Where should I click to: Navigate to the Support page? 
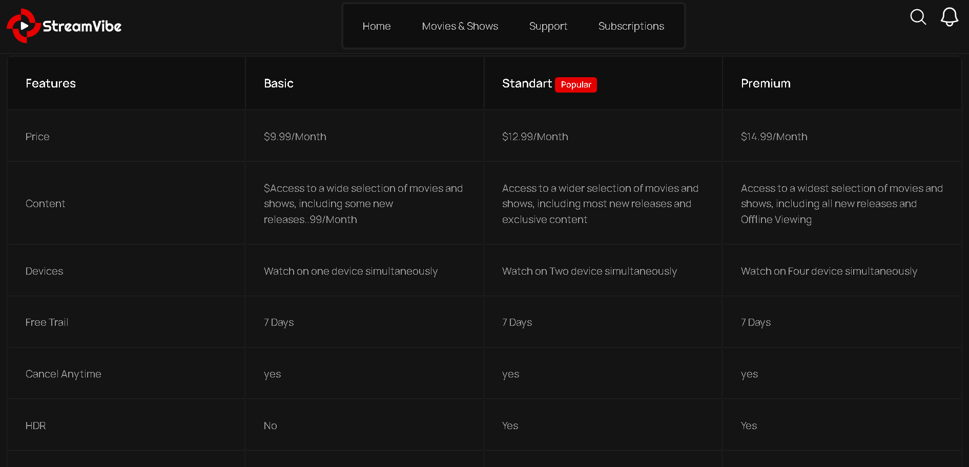[x=548, y=26]
